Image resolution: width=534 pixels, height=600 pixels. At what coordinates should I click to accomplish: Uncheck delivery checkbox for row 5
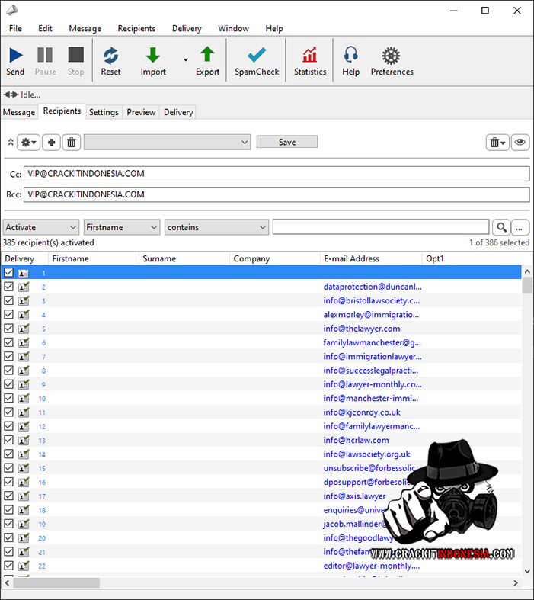coord(9,329)
